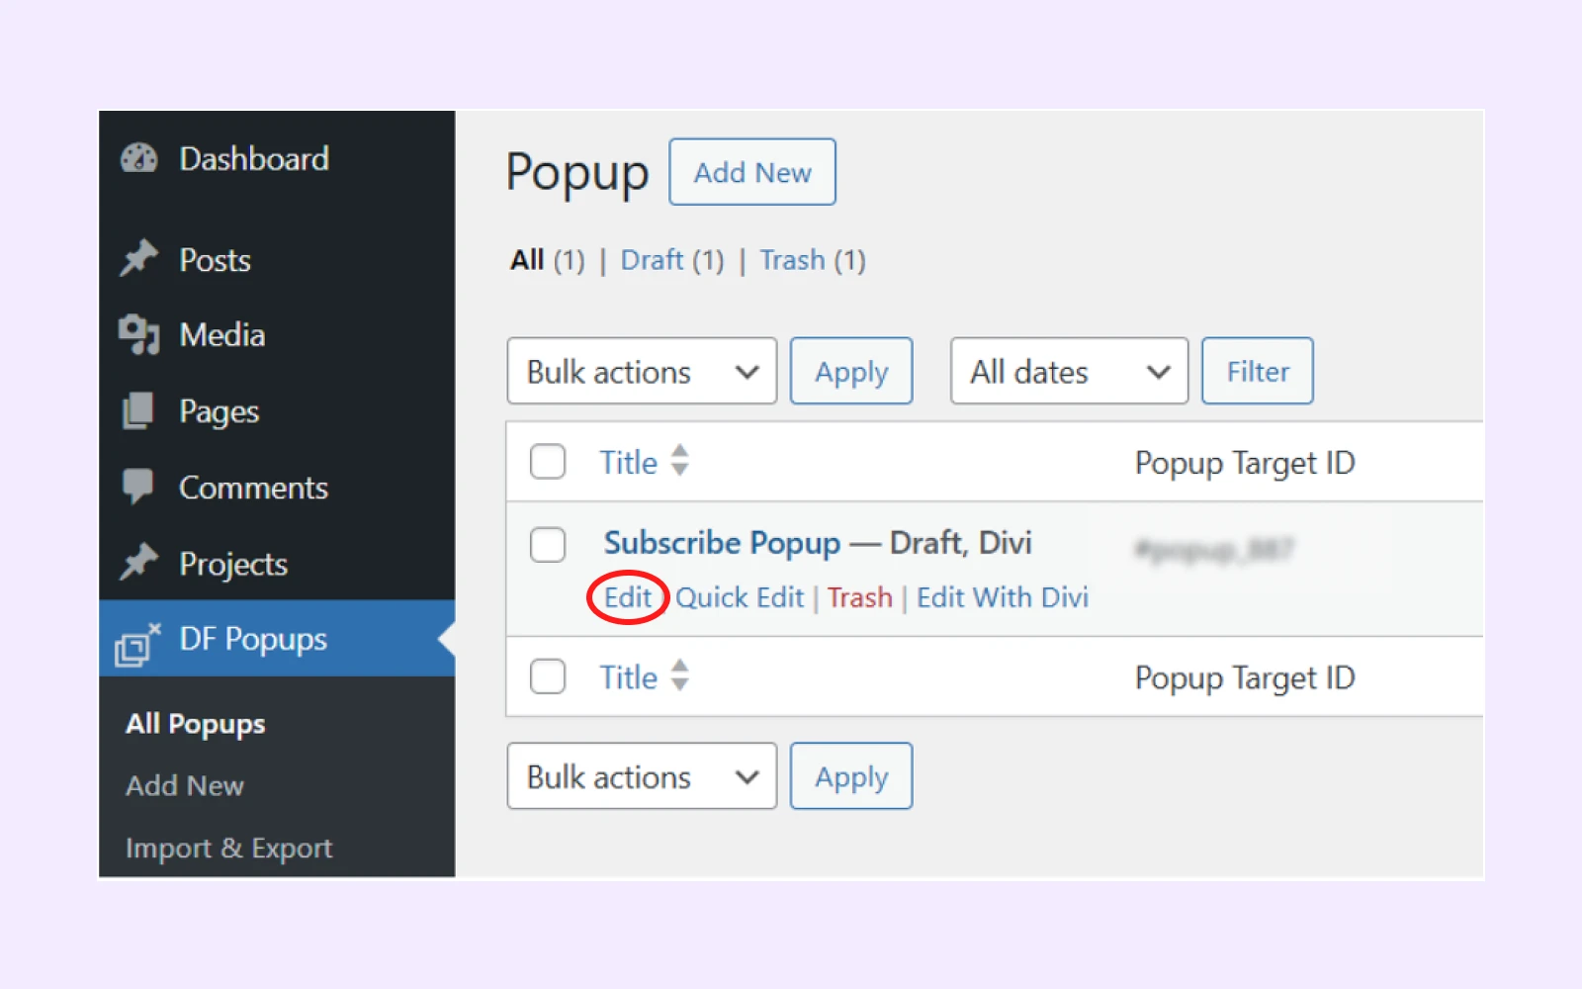Check the Subscribe Popup row checkbox
The width and height of the screenshot is (1582, 989).
point(548,545)
